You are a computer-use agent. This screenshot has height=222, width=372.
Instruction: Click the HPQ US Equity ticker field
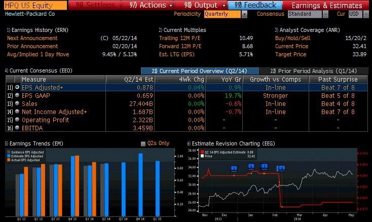pyautogui.click(x=35, y=5)
